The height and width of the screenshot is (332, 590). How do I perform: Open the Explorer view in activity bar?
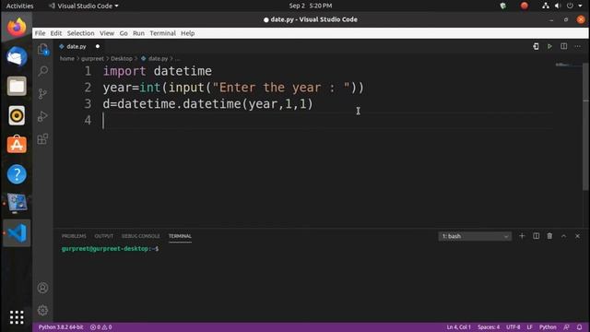(43, 49)
